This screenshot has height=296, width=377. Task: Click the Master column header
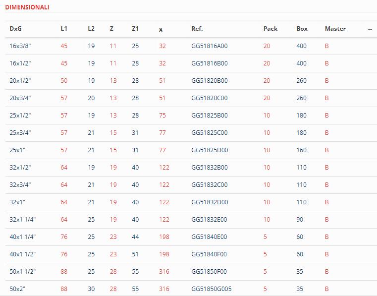(335, 29)
